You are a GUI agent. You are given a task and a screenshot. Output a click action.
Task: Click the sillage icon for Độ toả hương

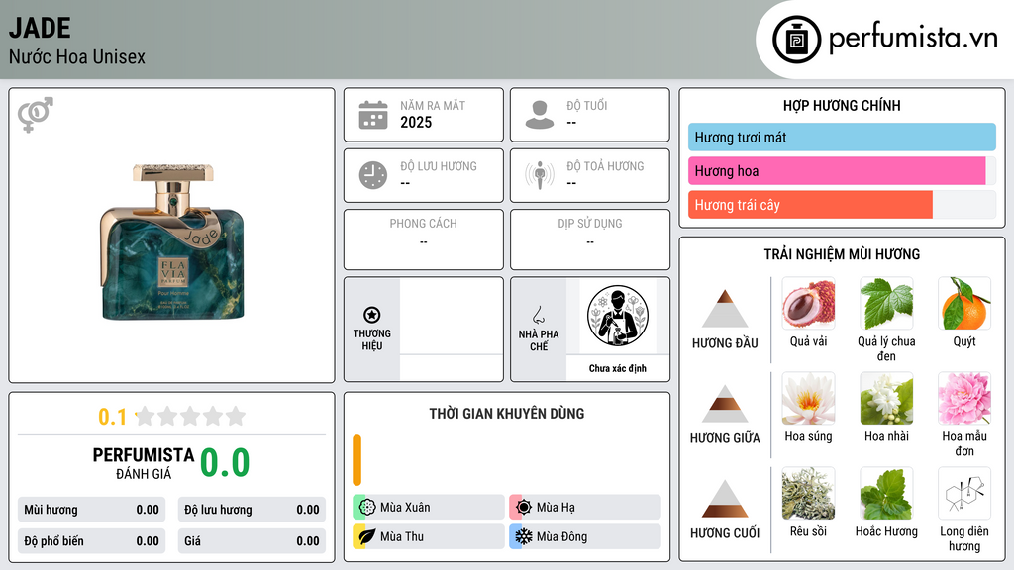click(540, 175)
